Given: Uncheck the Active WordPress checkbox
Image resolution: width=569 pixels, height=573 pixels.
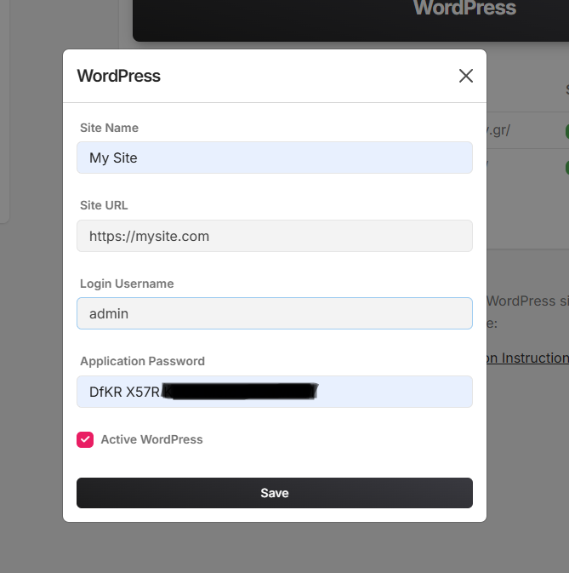Looking at the screenshot, I should point(85,439).
